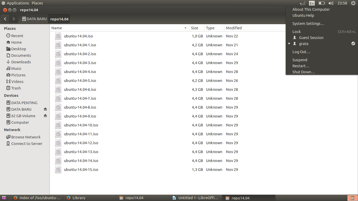This screenshot has height=201, width=358.
Task: Select Lock in the system menu
Action: pyautogui.click(x=322, y=32)
